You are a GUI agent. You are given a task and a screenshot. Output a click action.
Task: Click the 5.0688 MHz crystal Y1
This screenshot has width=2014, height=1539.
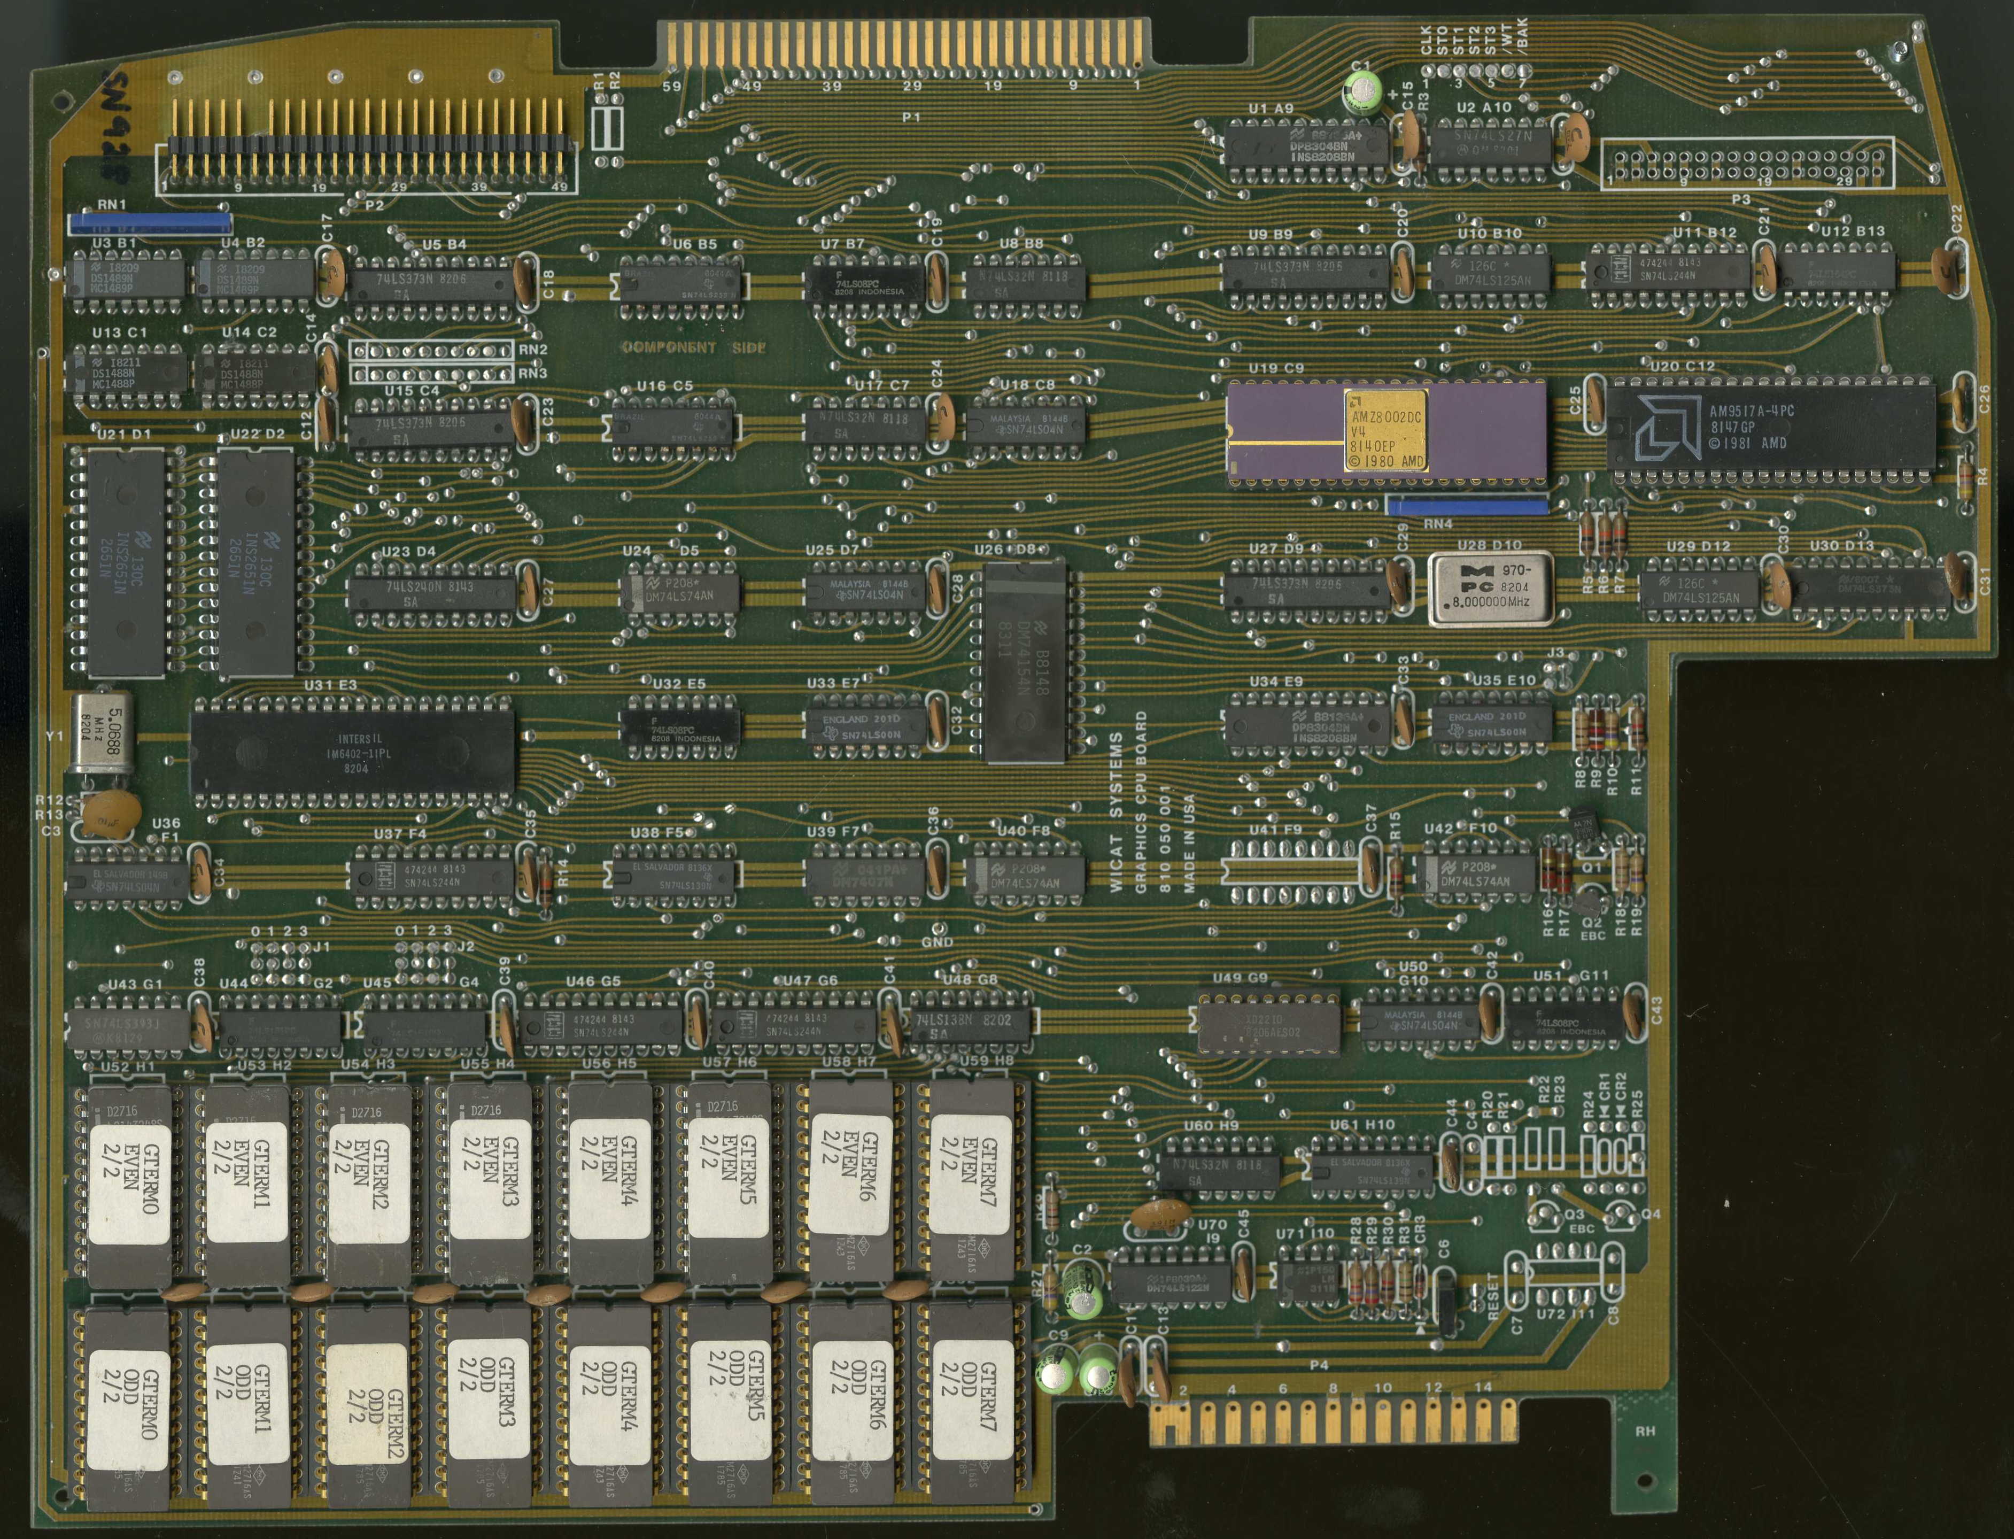tap(102, 733)
